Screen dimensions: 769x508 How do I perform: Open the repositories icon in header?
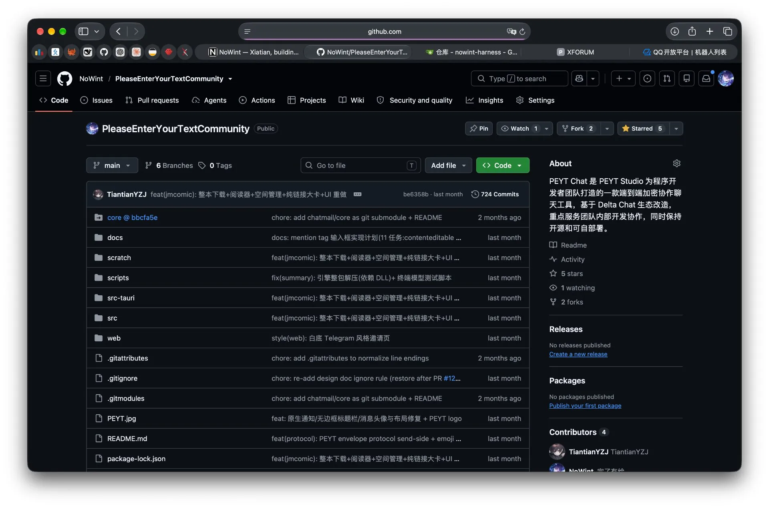click(x=686, y=79)
